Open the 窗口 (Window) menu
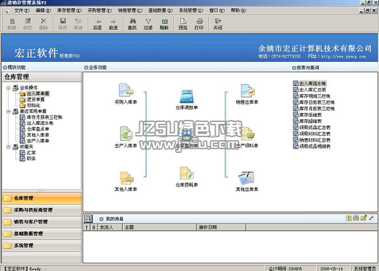The image size is (379, 271). (x=217, y=10)
